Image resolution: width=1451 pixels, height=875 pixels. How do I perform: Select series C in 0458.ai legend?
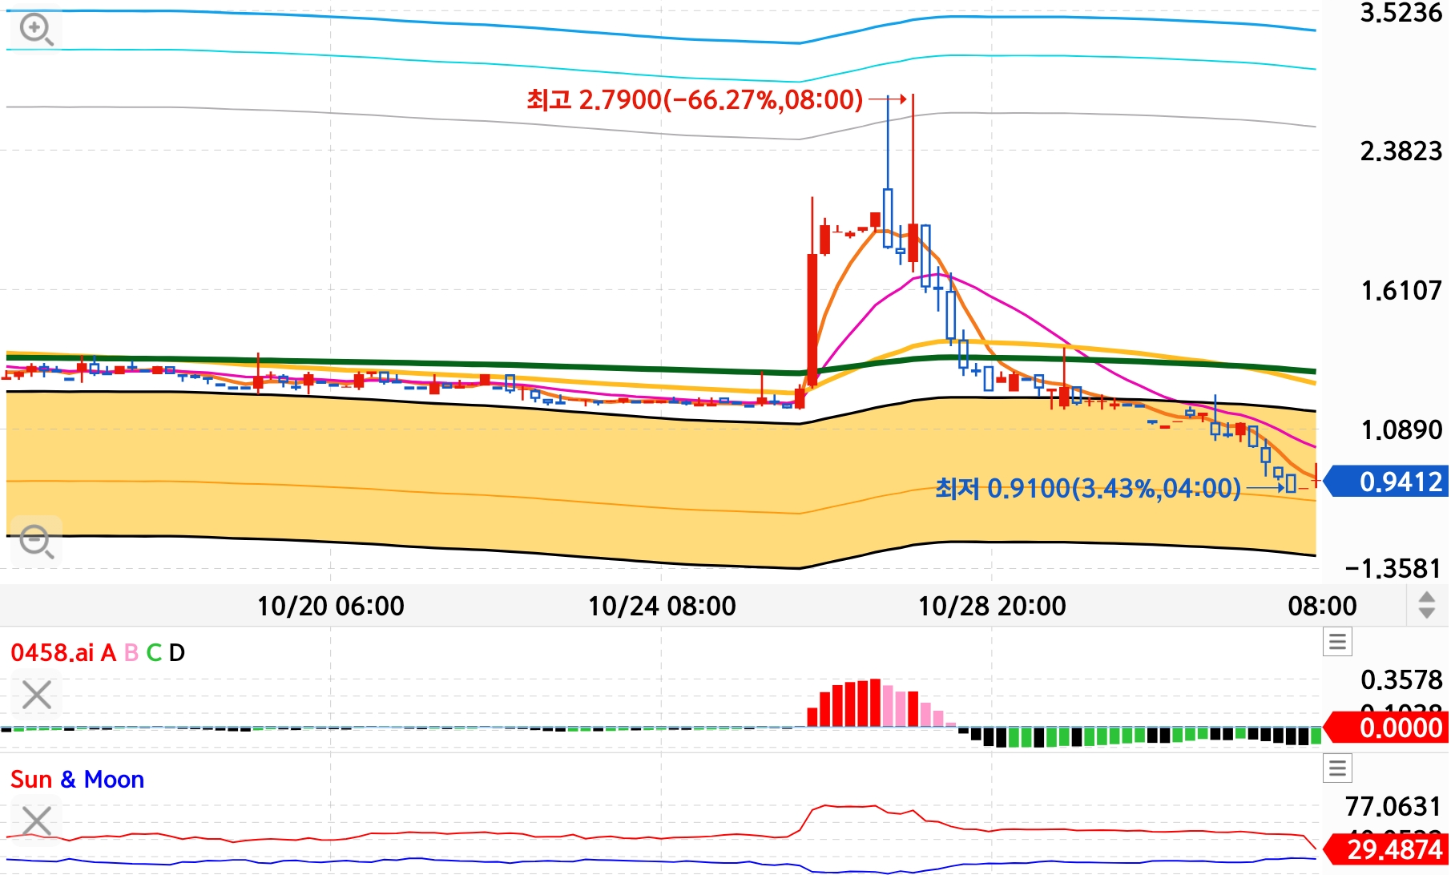(154, 653)
